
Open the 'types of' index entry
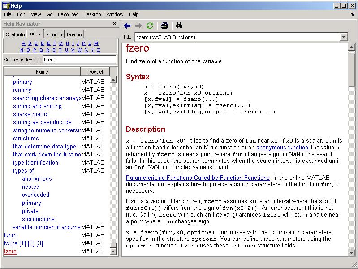pyautogui.click(x=23, y=171)
